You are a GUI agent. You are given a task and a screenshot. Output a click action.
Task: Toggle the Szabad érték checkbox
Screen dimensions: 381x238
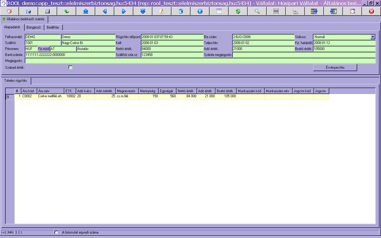pyautogui.click(x=70, y=68)
